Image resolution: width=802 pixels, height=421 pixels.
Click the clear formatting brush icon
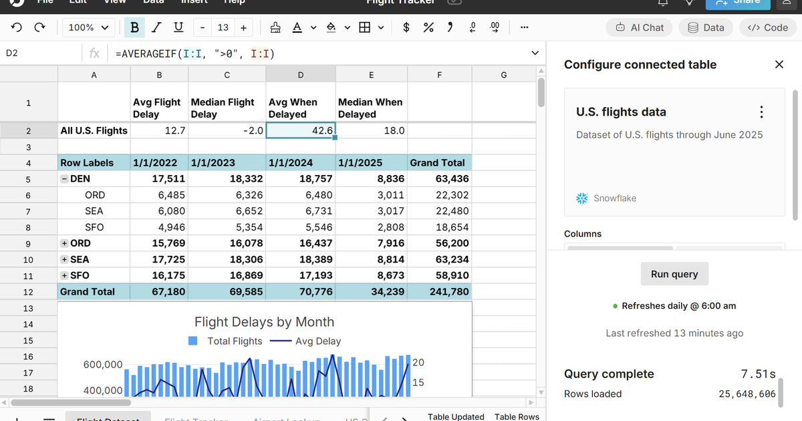pyautogui.click(x=275, y=27)
